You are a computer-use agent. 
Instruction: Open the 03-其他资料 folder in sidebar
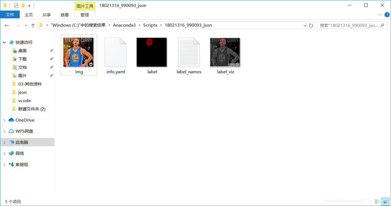pos(30,84)
